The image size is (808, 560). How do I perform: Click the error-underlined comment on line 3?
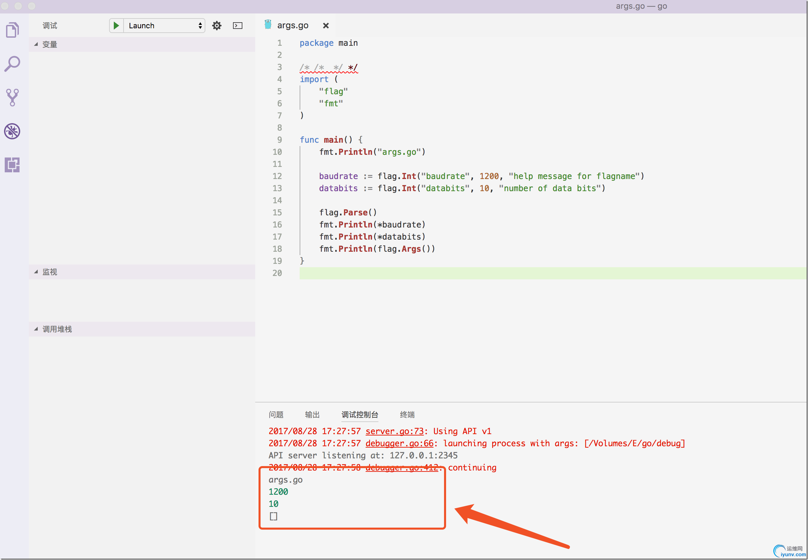click(329, 67)
